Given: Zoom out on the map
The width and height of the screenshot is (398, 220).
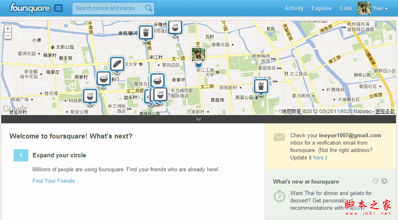Looking at the screenshot, I should (7, 36).
